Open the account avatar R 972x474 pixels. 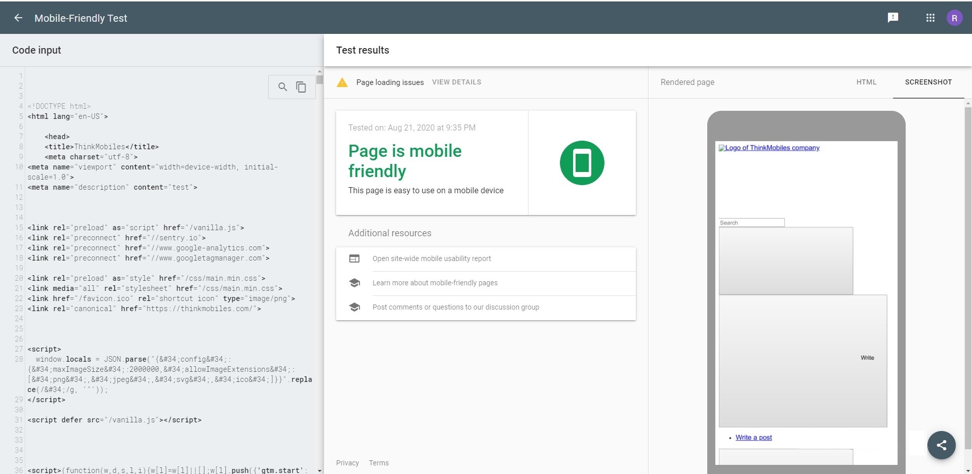coord(954,18)
